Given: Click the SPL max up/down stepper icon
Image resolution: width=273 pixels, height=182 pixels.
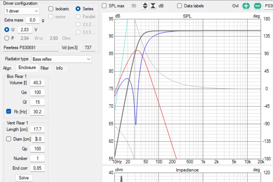Looking at the screenshot, I should (145, 6).
